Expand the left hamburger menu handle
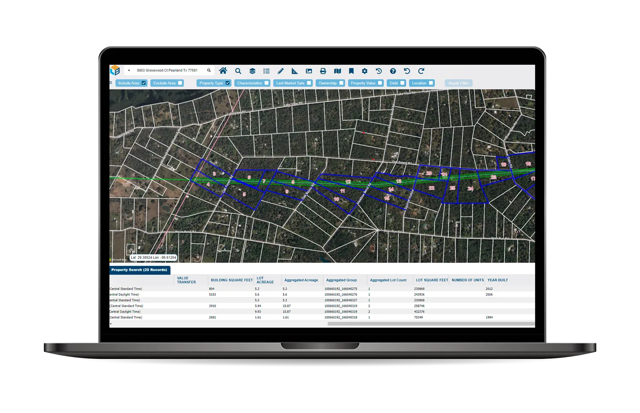The width and height of the screenshot is (640, 413). point(111,83)
